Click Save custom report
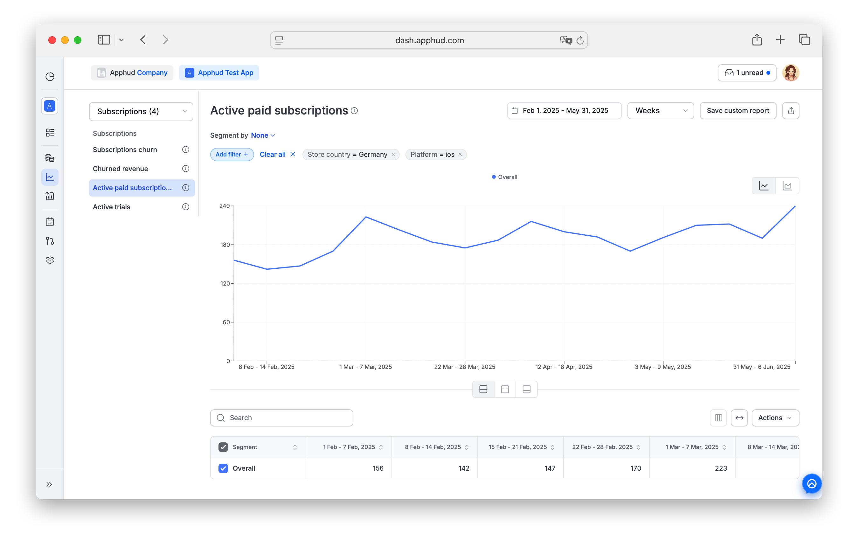The width and height of the screenshot is (858, 547). pyautogui.click(x=737, y=111)
